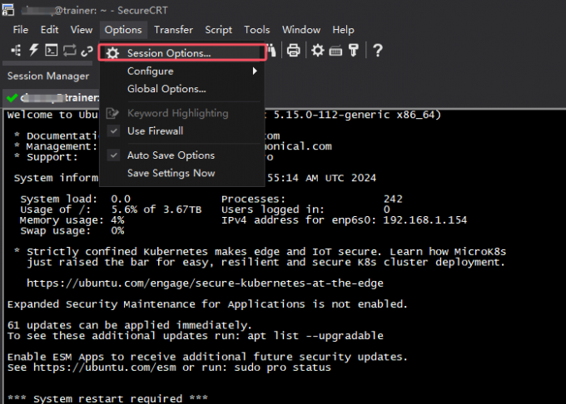Screen dimensions: 566x404
Task: Open the Window menu
Action: (x=301, y=30)
